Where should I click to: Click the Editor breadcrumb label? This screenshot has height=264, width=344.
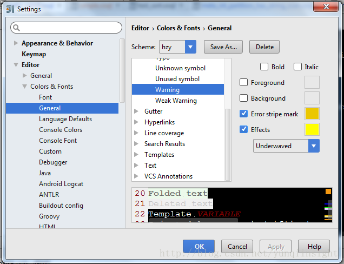pyautogui.click(x=141, y=28)
